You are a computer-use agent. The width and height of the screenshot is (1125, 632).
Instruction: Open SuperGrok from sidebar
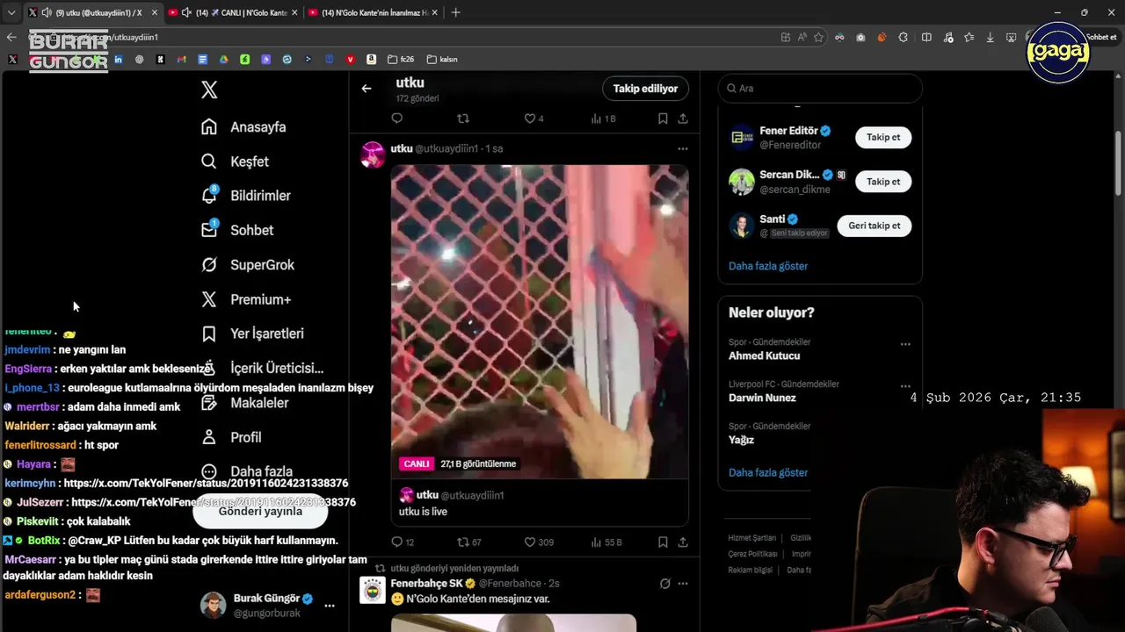[x=248, y=265]
